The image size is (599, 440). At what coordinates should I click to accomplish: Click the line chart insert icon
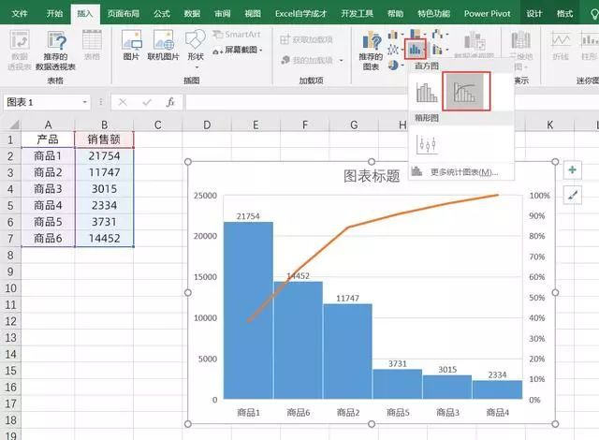(x=393, y=50)
